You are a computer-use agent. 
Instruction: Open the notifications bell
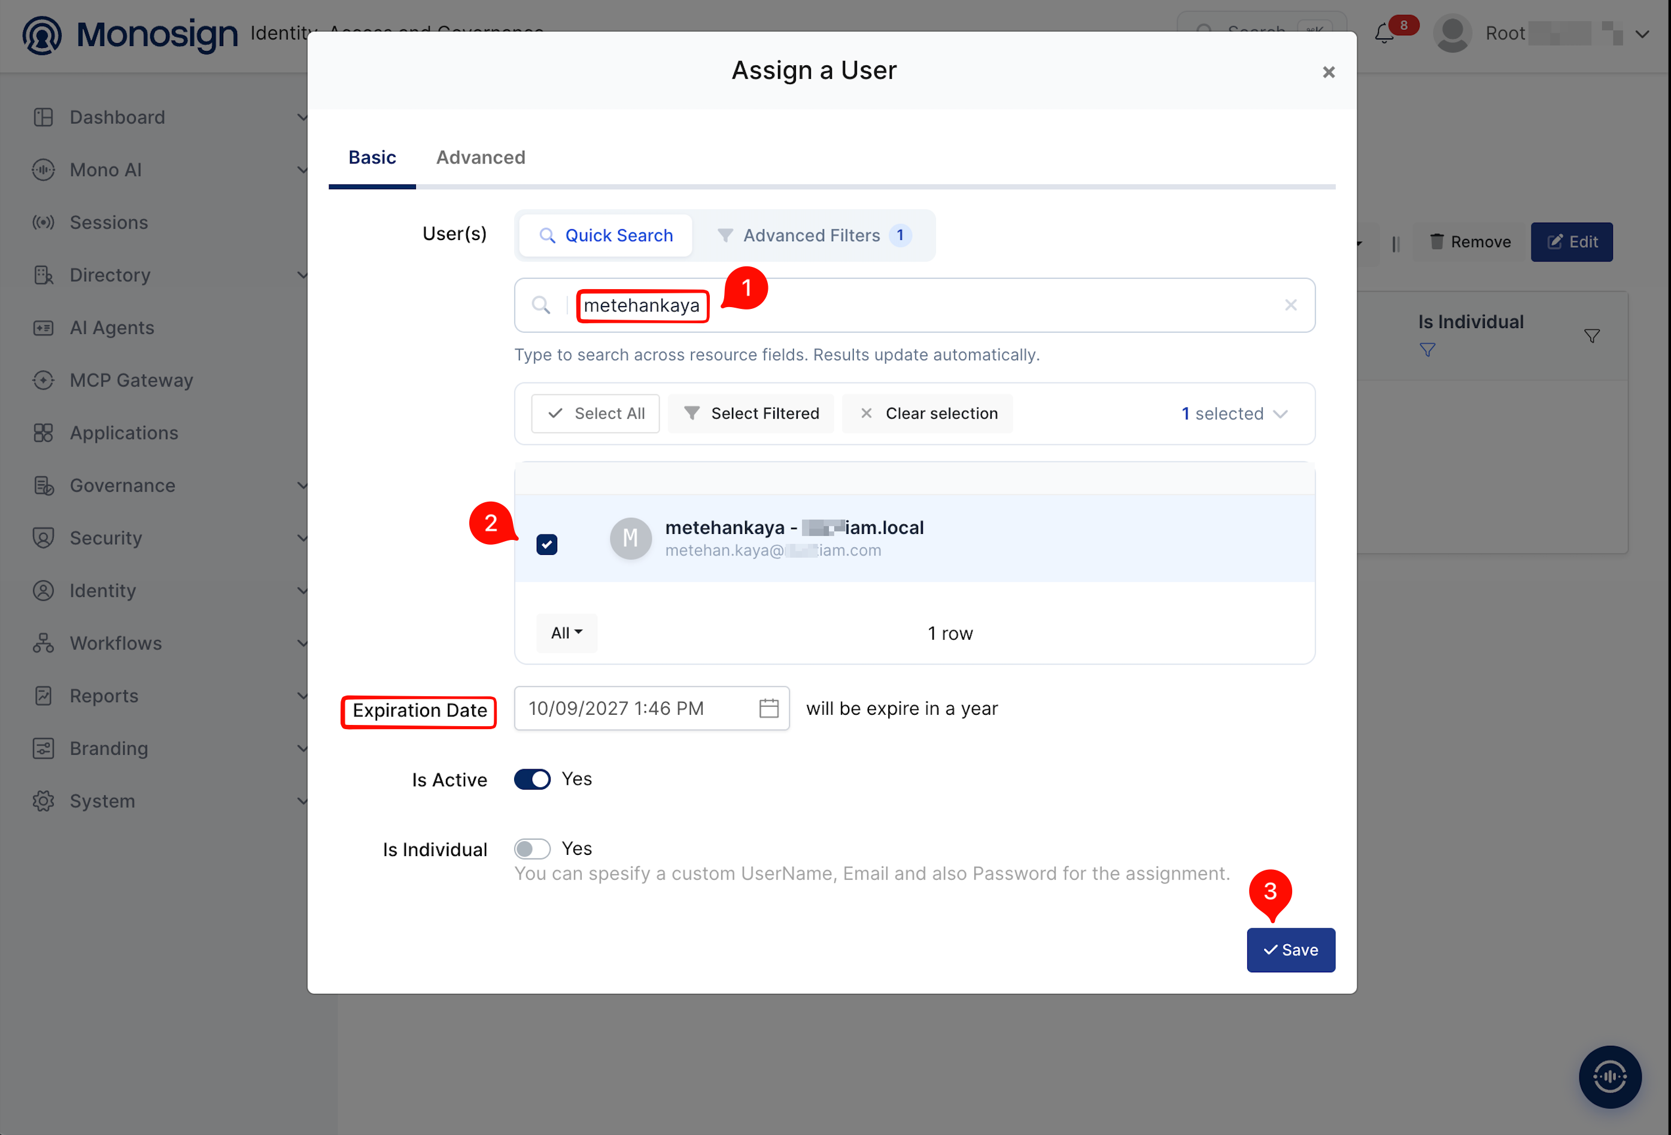click(1384, 33)
